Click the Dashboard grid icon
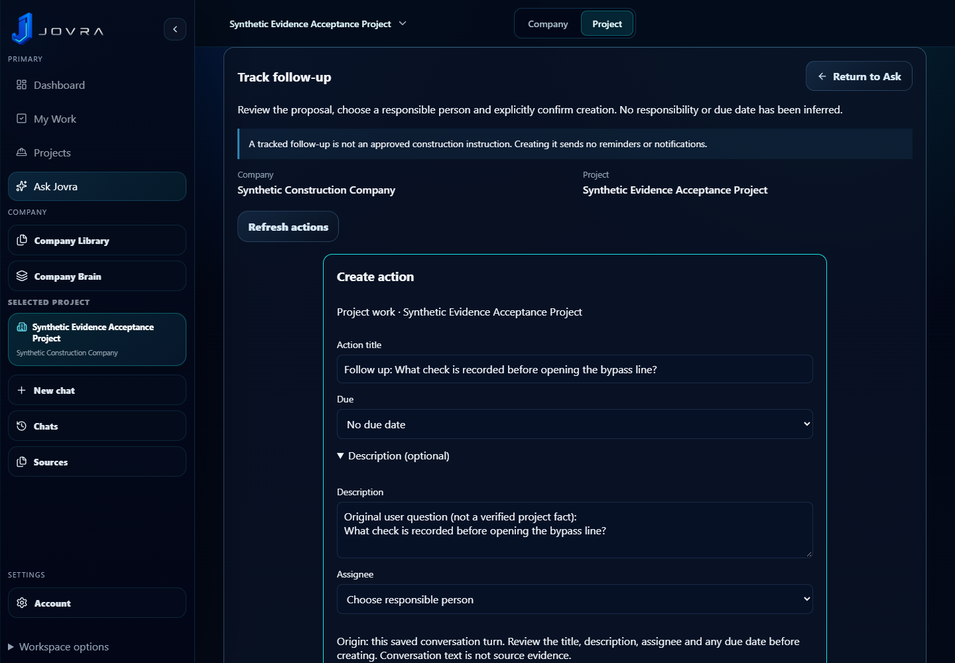The image size is (955, 663). click(x=22, y=85)
